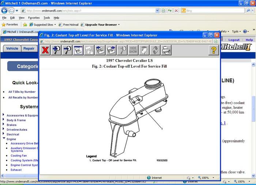Fit figure to window toolbar icon
The image size is (256, 185).
point(78,50)
